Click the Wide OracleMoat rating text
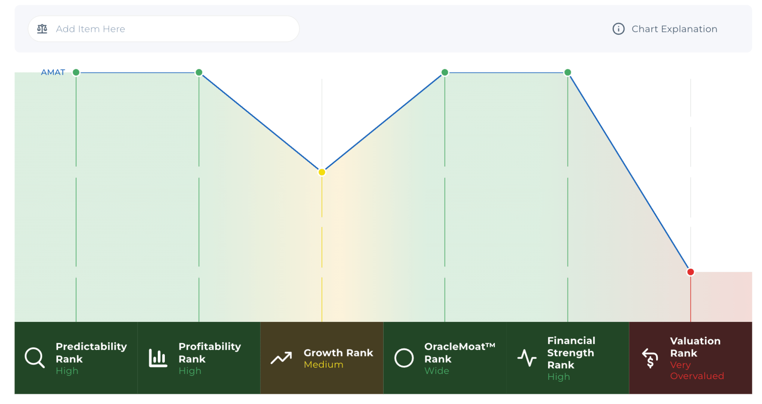Viewport: 762px width, 404px height. 437,371
